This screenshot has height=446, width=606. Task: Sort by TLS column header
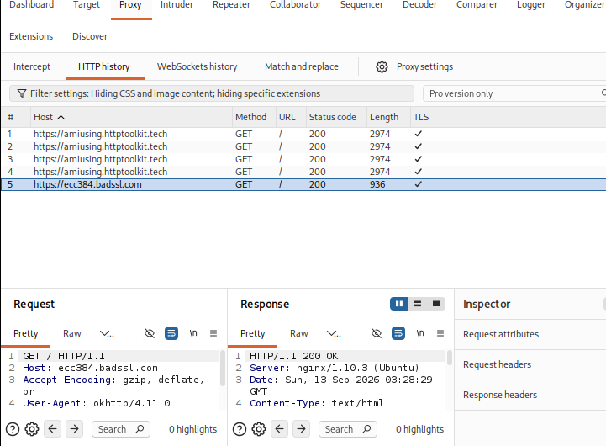(421, 117)
